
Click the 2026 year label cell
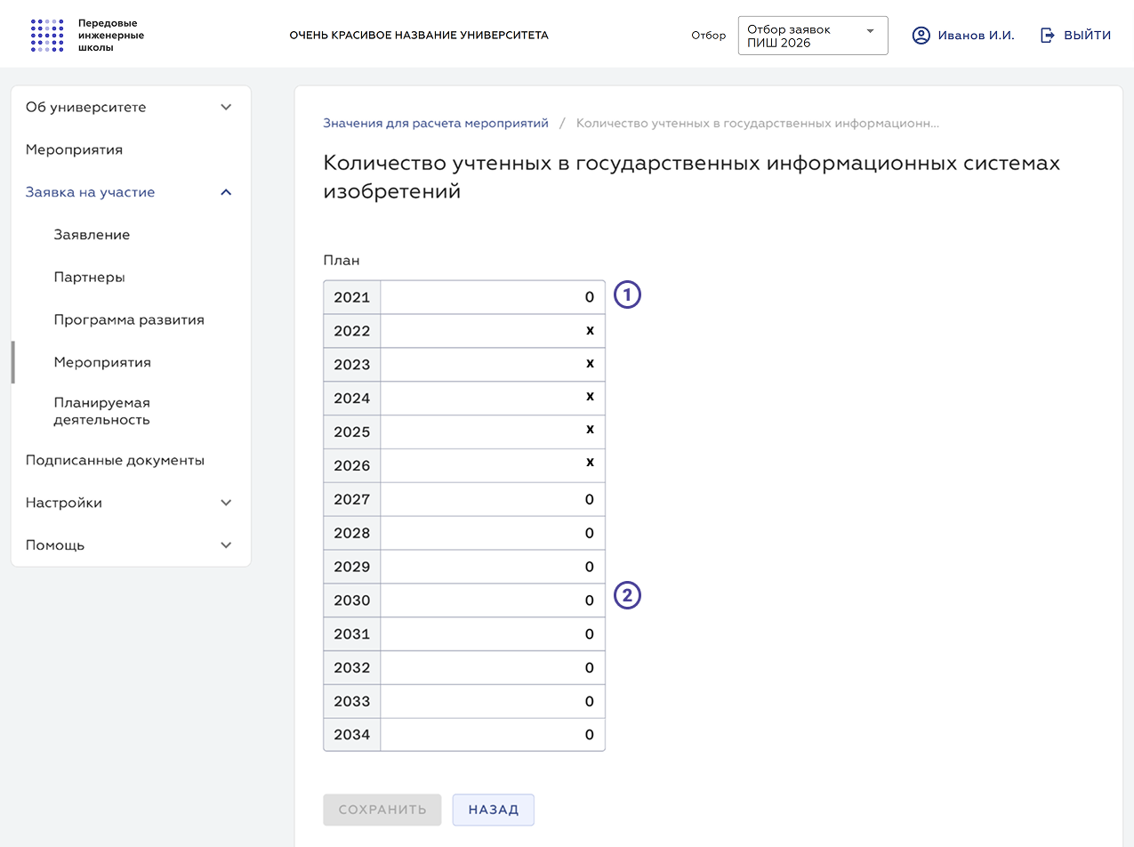[x=352, y=465]
